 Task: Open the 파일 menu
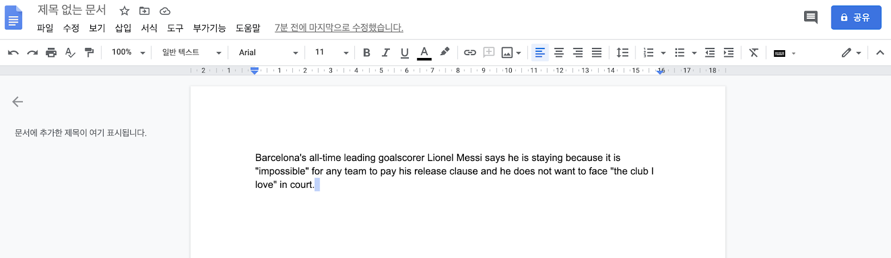click(x=45, y=27)
